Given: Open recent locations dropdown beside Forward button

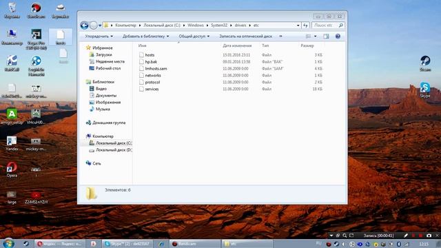Looking at the screenshot, I should tap(100, 25).
